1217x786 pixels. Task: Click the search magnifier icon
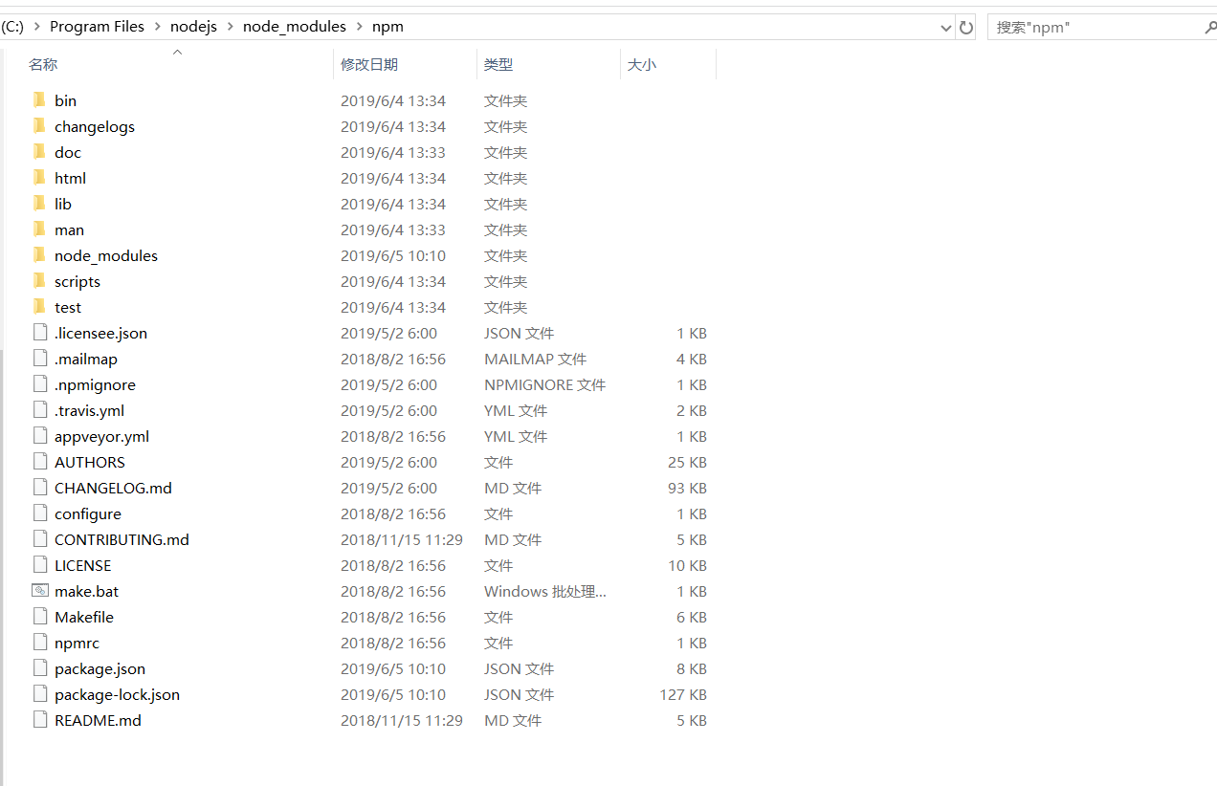point(1210,27)
